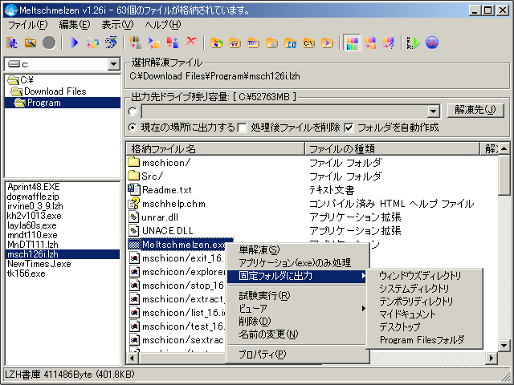Click the folder with play arrow icon
Image resolution: width=514 pixels, height=385 pixels.
327,43
